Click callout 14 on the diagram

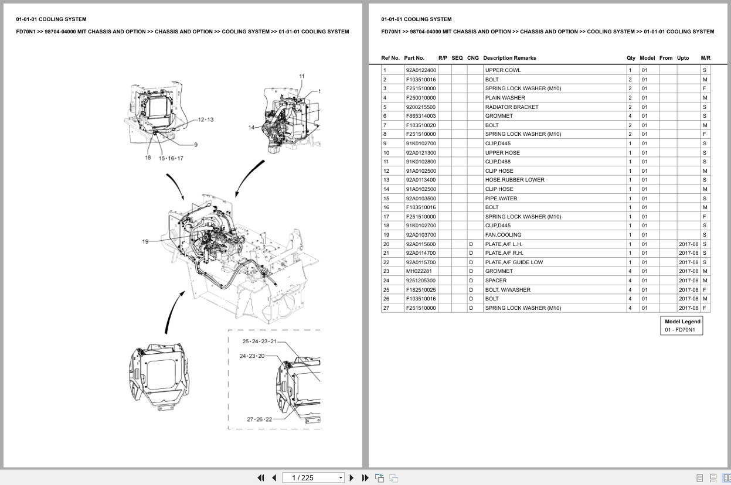coord(251,127)
